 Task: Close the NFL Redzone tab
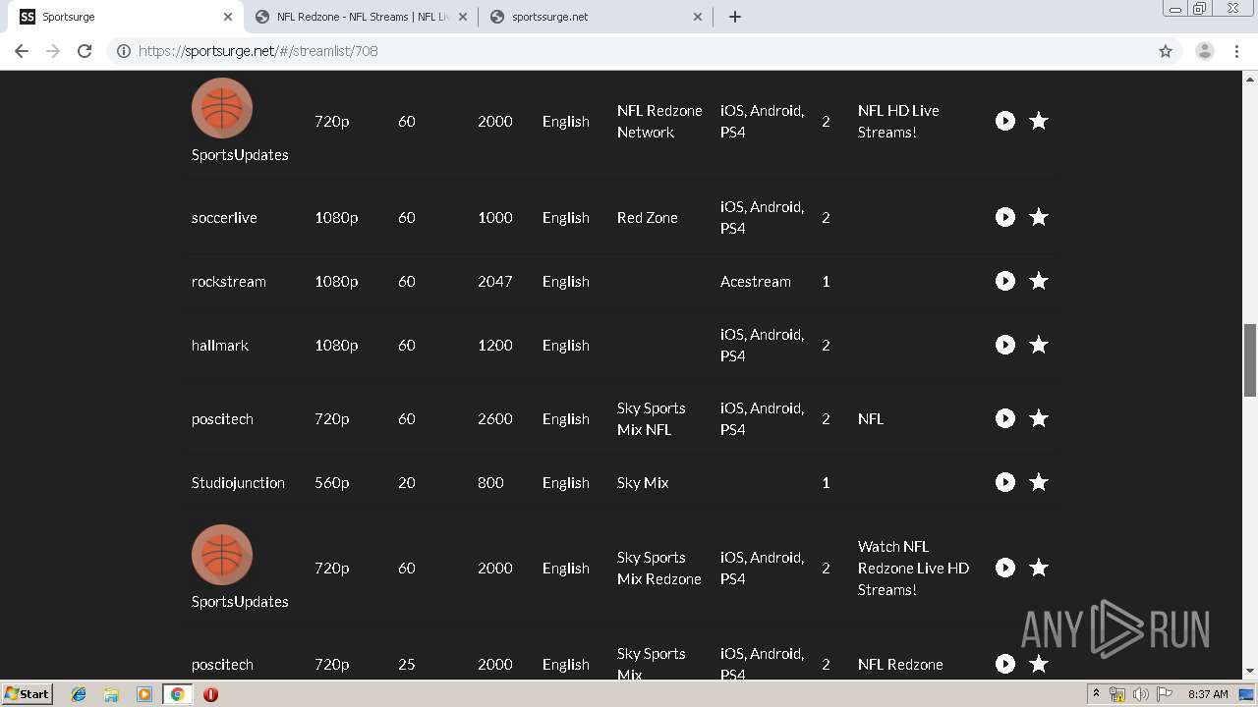coord(463,17)
